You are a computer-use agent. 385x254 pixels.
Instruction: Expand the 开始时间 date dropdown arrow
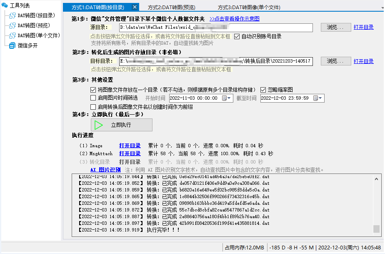(x=229, y=98)
